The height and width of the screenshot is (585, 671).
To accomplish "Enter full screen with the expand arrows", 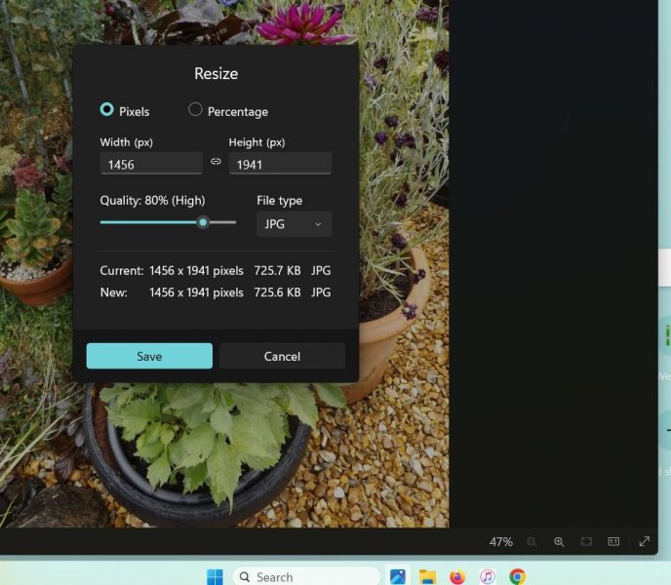I will (x=645, y=541).
